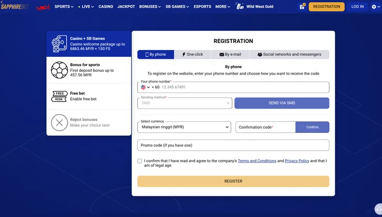The width and height of the screenshot is (382, 217).
Task: Go to the JACKPOT section
Action: [126, 7]
